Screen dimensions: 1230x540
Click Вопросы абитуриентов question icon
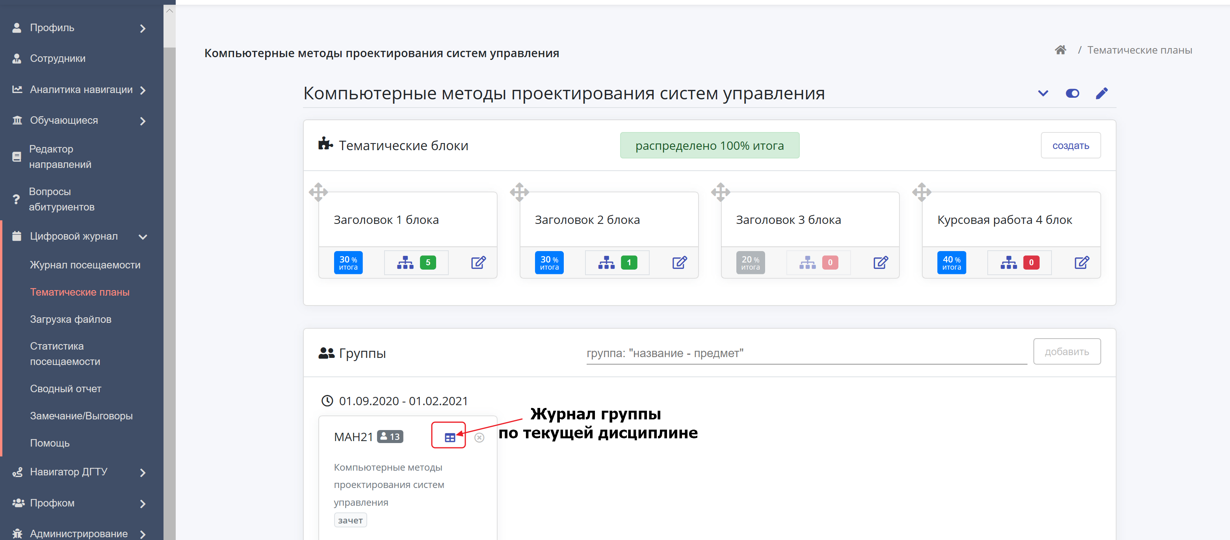click(16, 199)
